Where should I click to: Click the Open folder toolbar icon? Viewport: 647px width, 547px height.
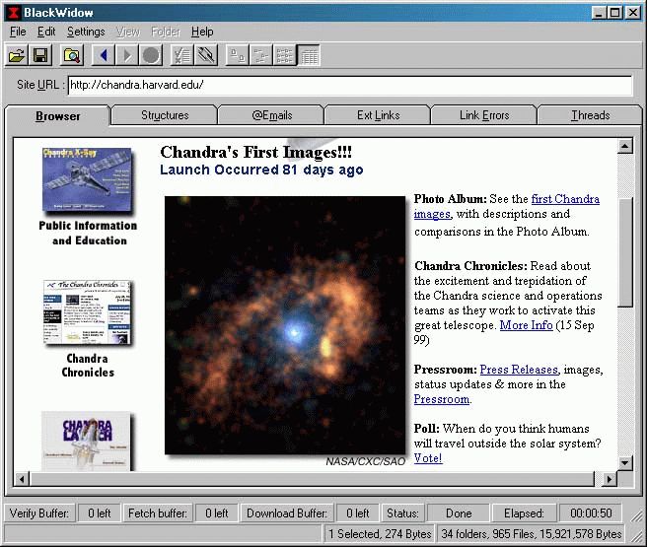(17, 55)
